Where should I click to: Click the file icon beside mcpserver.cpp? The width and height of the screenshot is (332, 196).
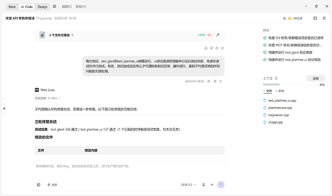click(265, 115)
